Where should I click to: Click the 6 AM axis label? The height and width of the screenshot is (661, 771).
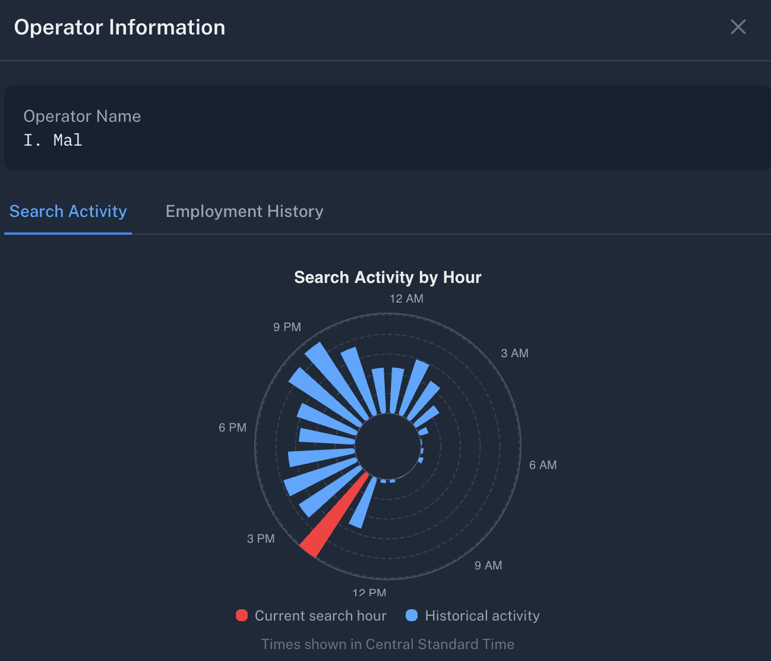tap(543, 465)
